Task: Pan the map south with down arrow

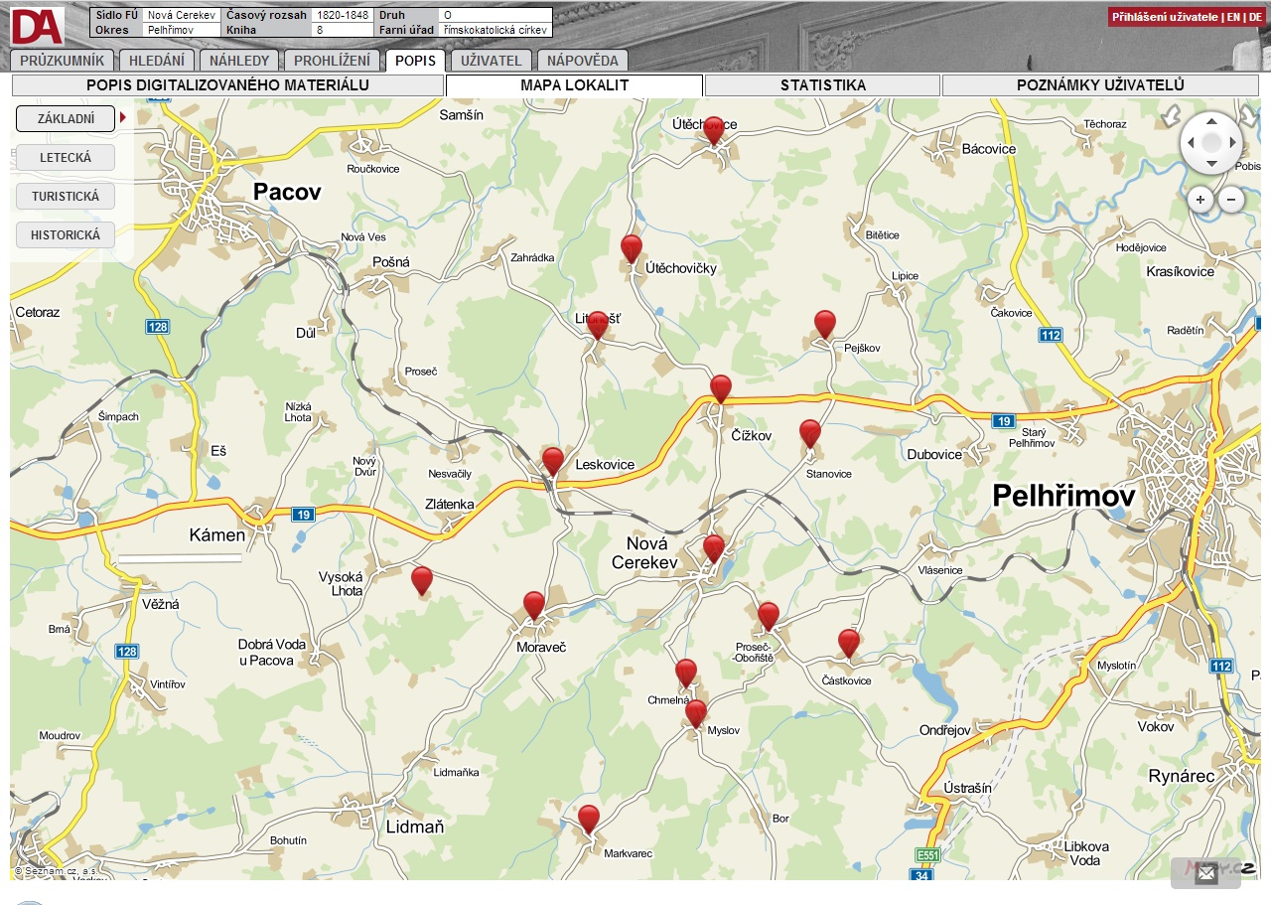Action: coord(1211,164)
